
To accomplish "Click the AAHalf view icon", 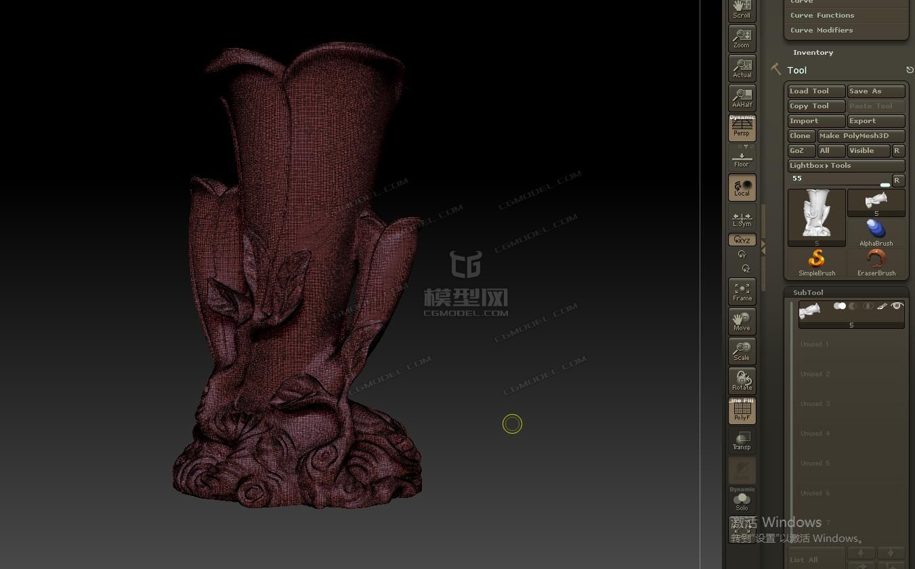I will tap(742, 98).
